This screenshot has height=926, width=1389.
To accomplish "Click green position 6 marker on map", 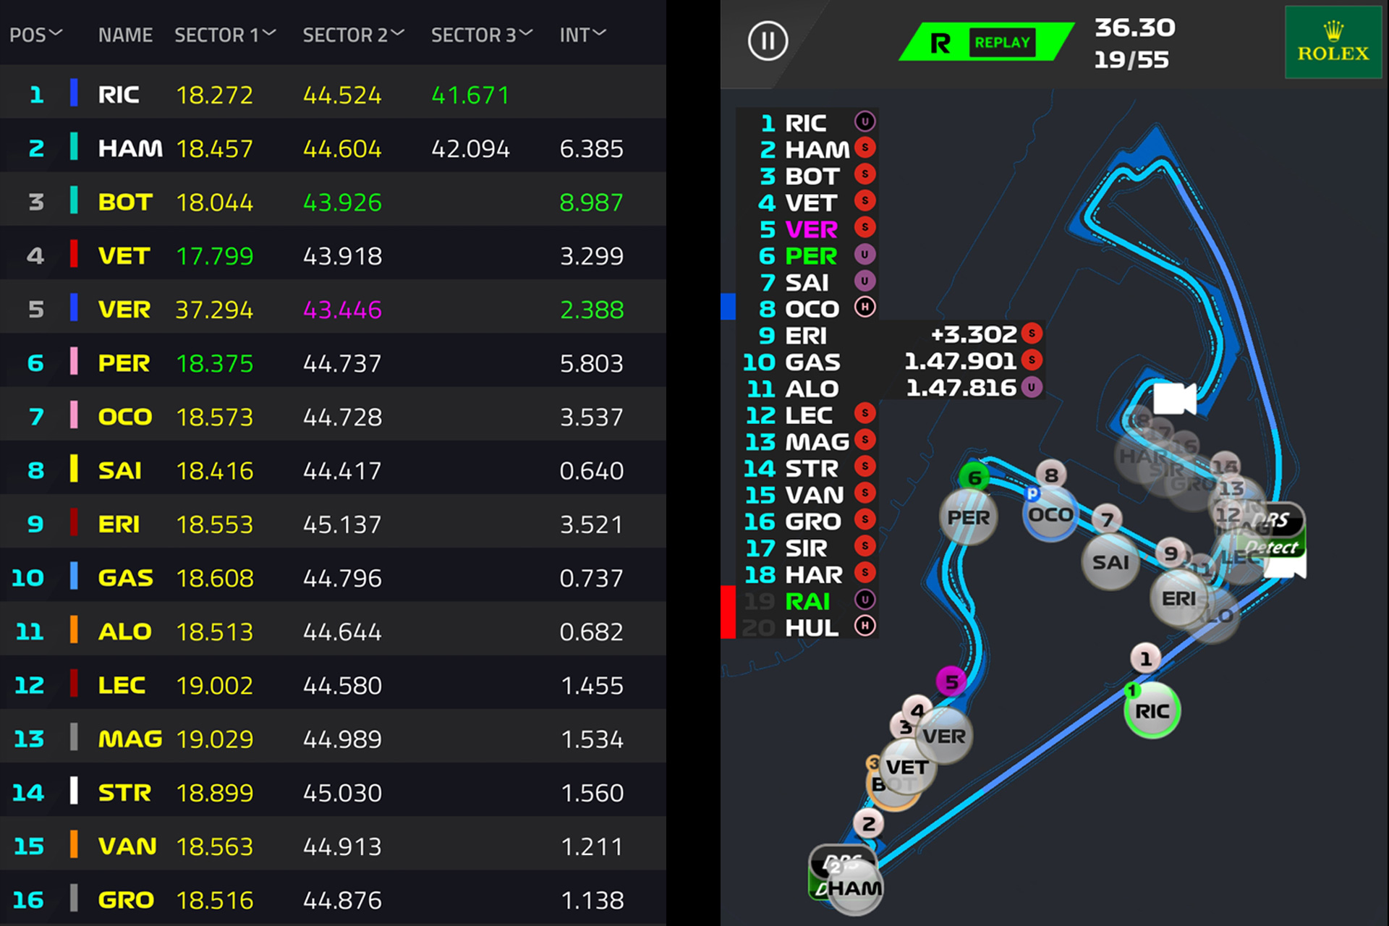I will 974,477.
